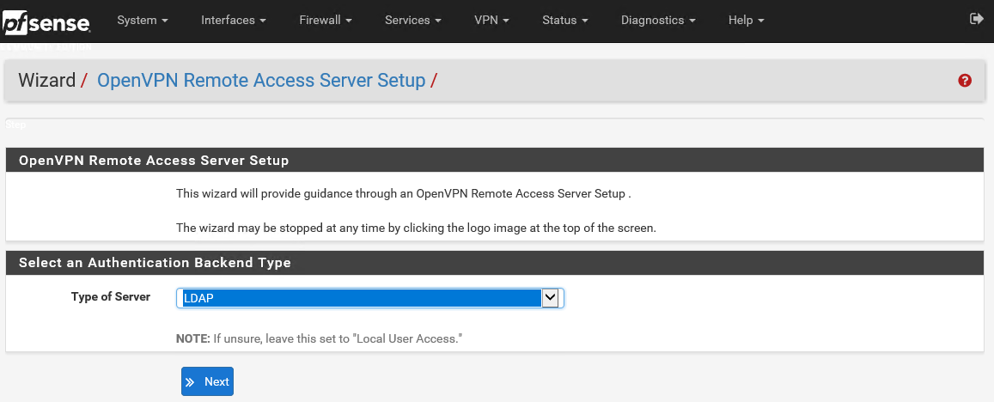Click the logout icon in the top bar
Image resolution: width=994 pixels, height=402 pixels.
[x=976, y=19]
